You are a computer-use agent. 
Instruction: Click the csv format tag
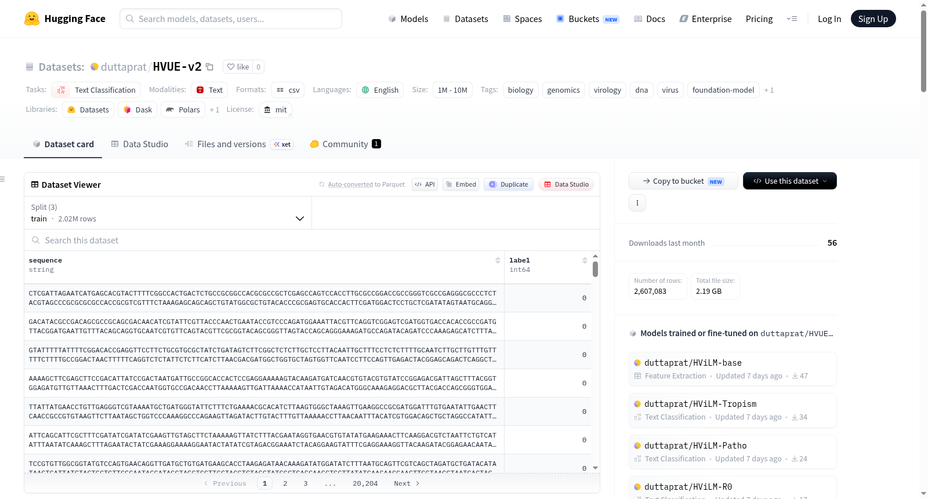288,90
